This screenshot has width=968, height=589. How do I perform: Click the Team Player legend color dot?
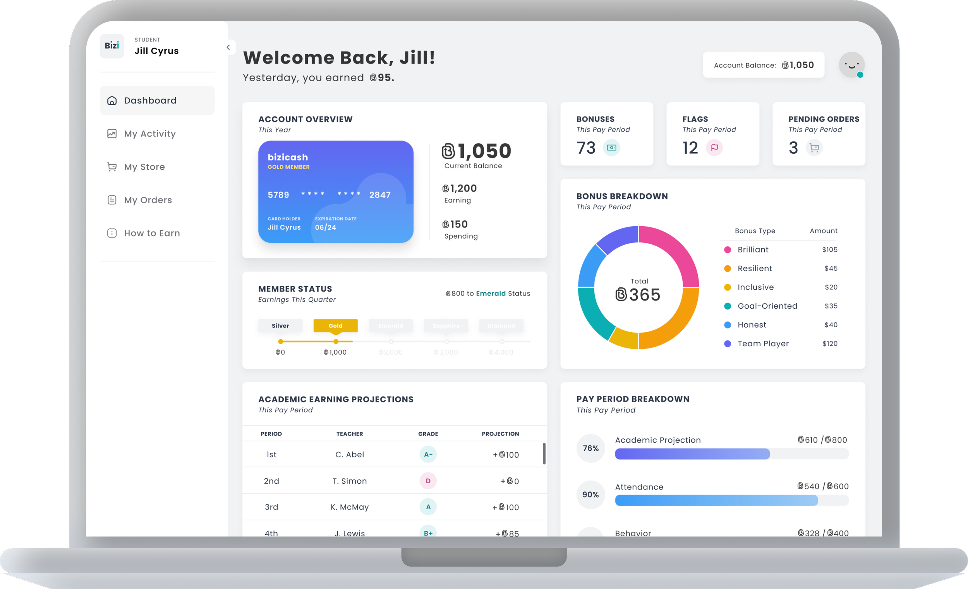point(728,344)
